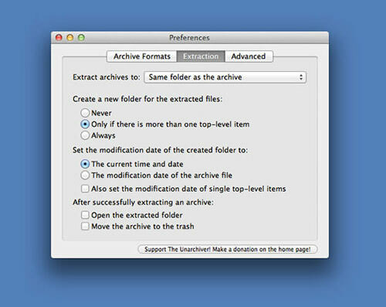This screenshot has height=307, width=386.
Task: Click the dropdown arrows next to Same folder
Action: (301, 77)
